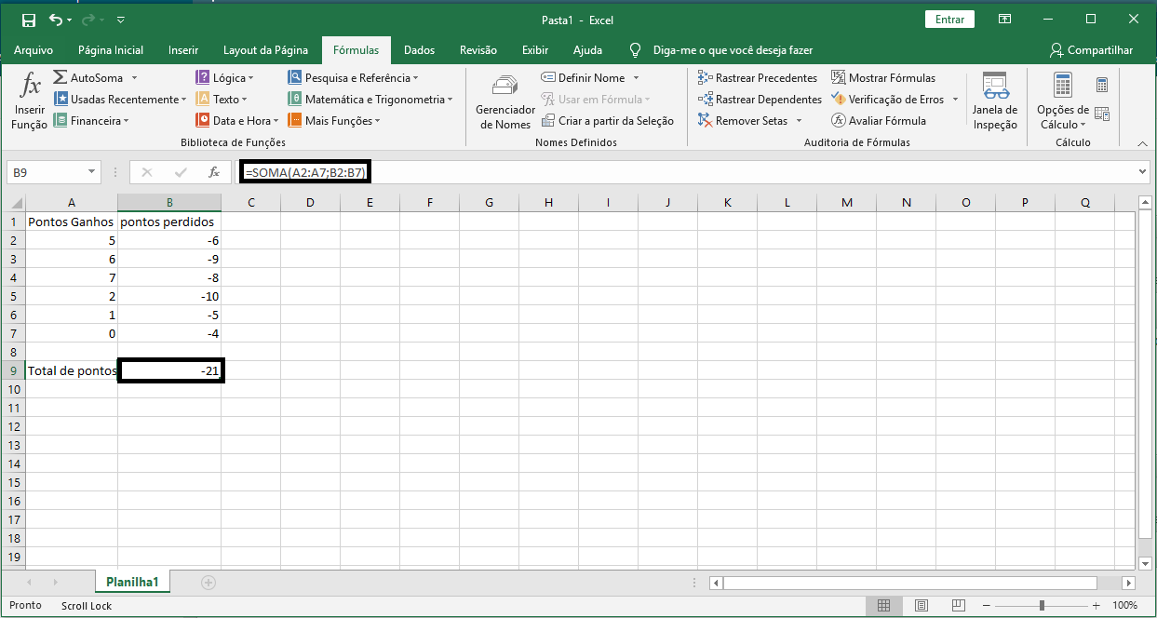
Task: Open the Gerenciador de Nomes icon
Action: (505, 87)
